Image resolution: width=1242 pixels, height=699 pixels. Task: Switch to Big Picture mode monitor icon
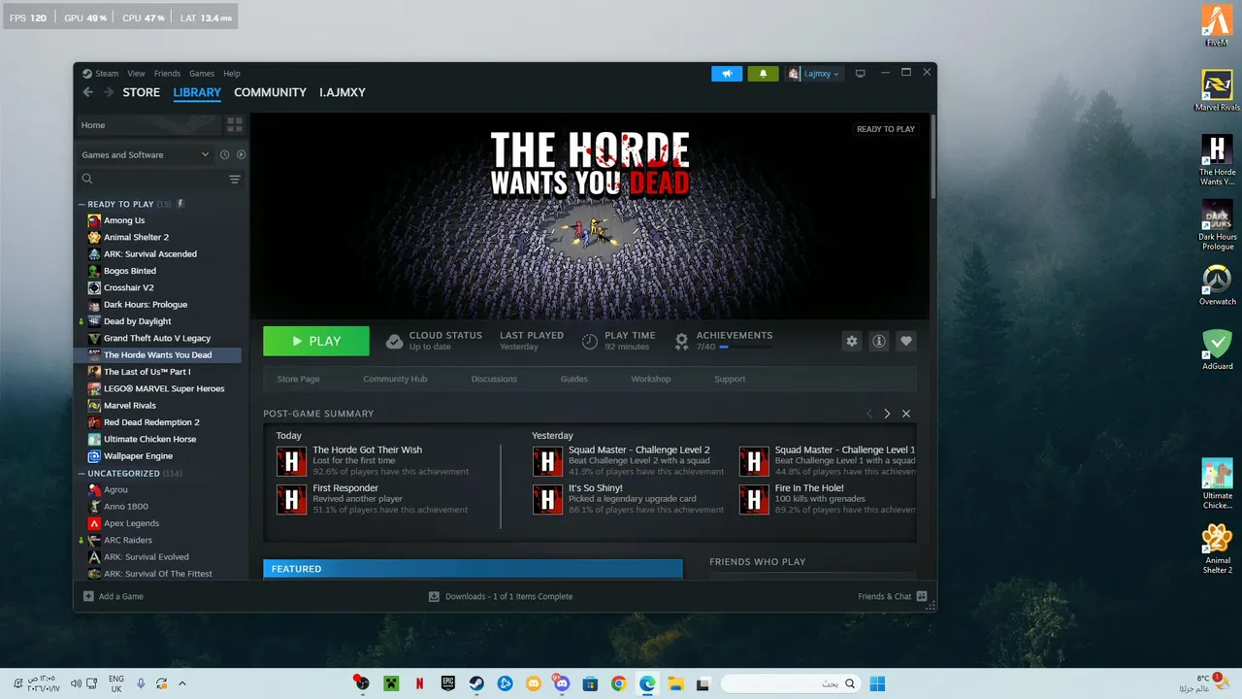(860, 74)
